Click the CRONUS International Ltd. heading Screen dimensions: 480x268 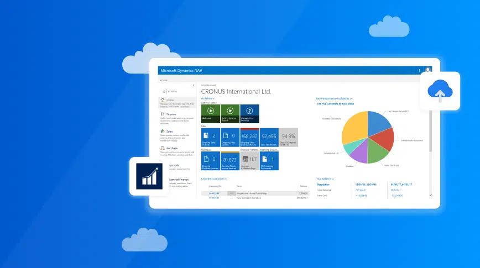[236, 92]
